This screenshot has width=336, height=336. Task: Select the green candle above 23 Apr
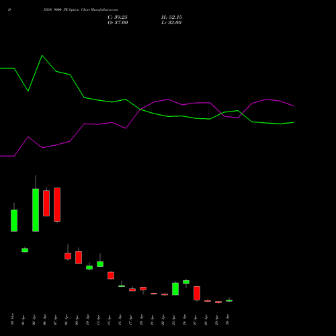tap(175, 289)
